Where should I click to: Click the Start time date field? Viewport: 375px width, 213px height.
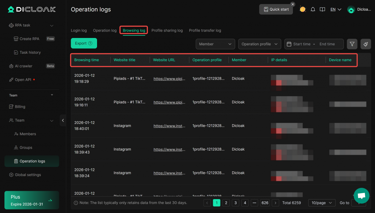pos(301,44)
